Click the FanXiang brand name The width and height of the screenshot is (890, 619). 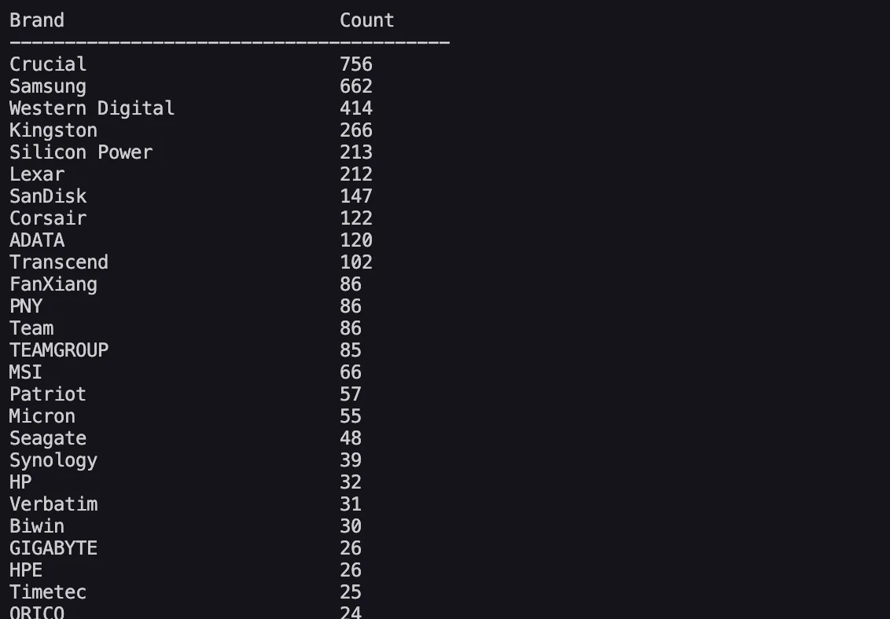[53, 284]
